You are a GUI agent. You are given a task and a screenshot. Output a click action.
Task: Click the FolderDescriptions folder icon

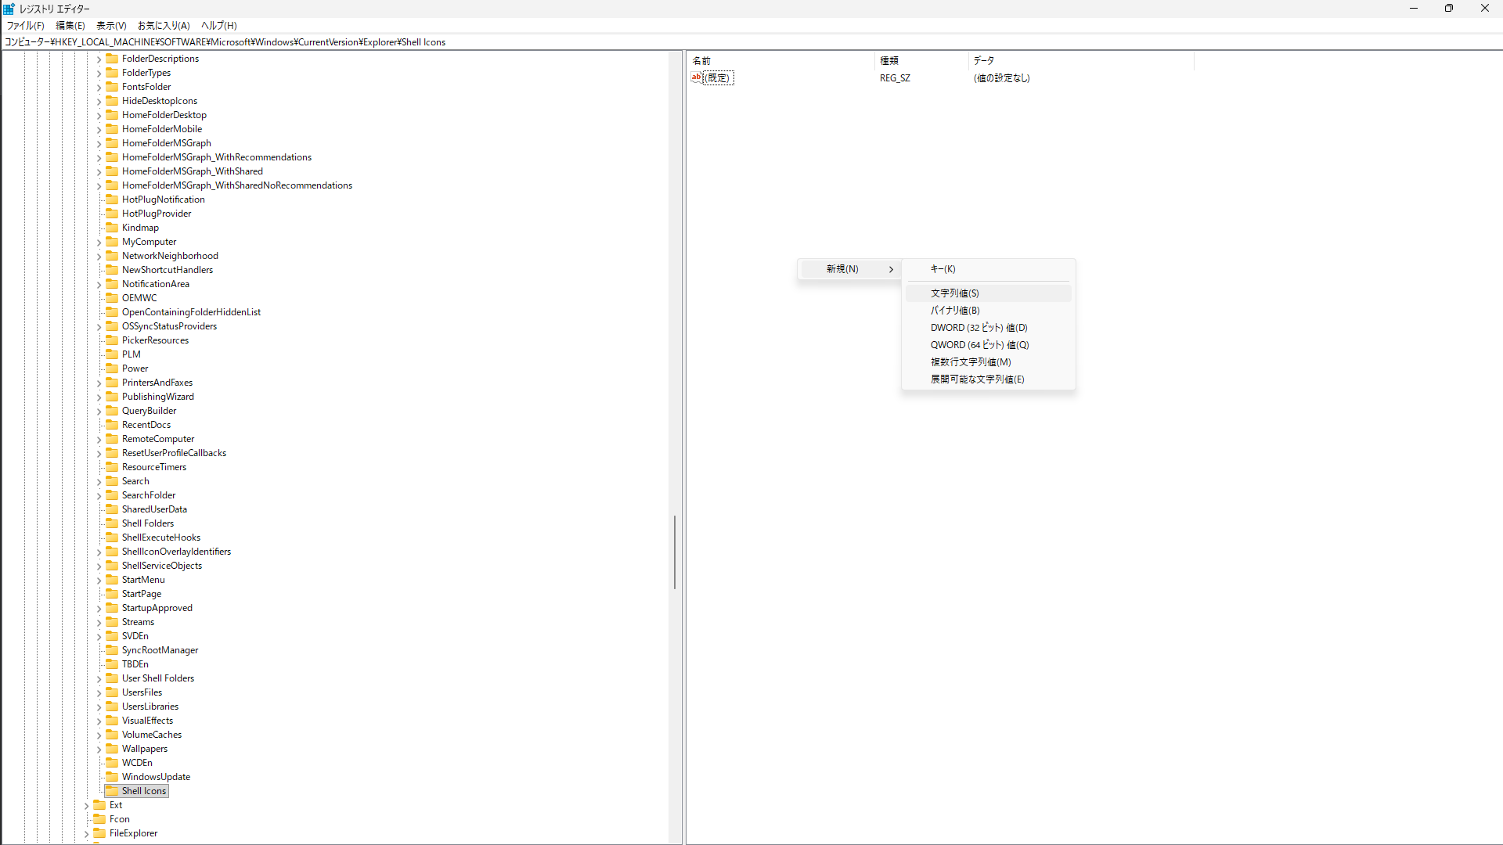point(112,59)
